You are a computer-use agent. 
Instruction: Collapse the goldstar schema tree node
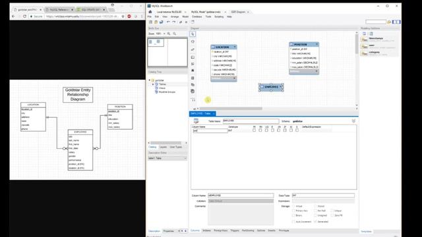coord(150,80)
